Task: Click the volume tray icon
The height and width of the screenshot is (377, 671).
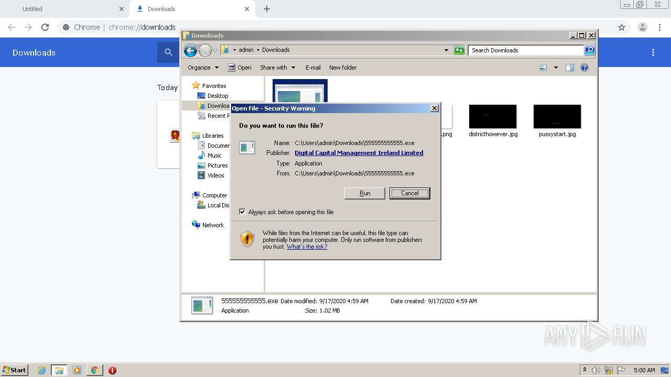Action: (596, 370)
